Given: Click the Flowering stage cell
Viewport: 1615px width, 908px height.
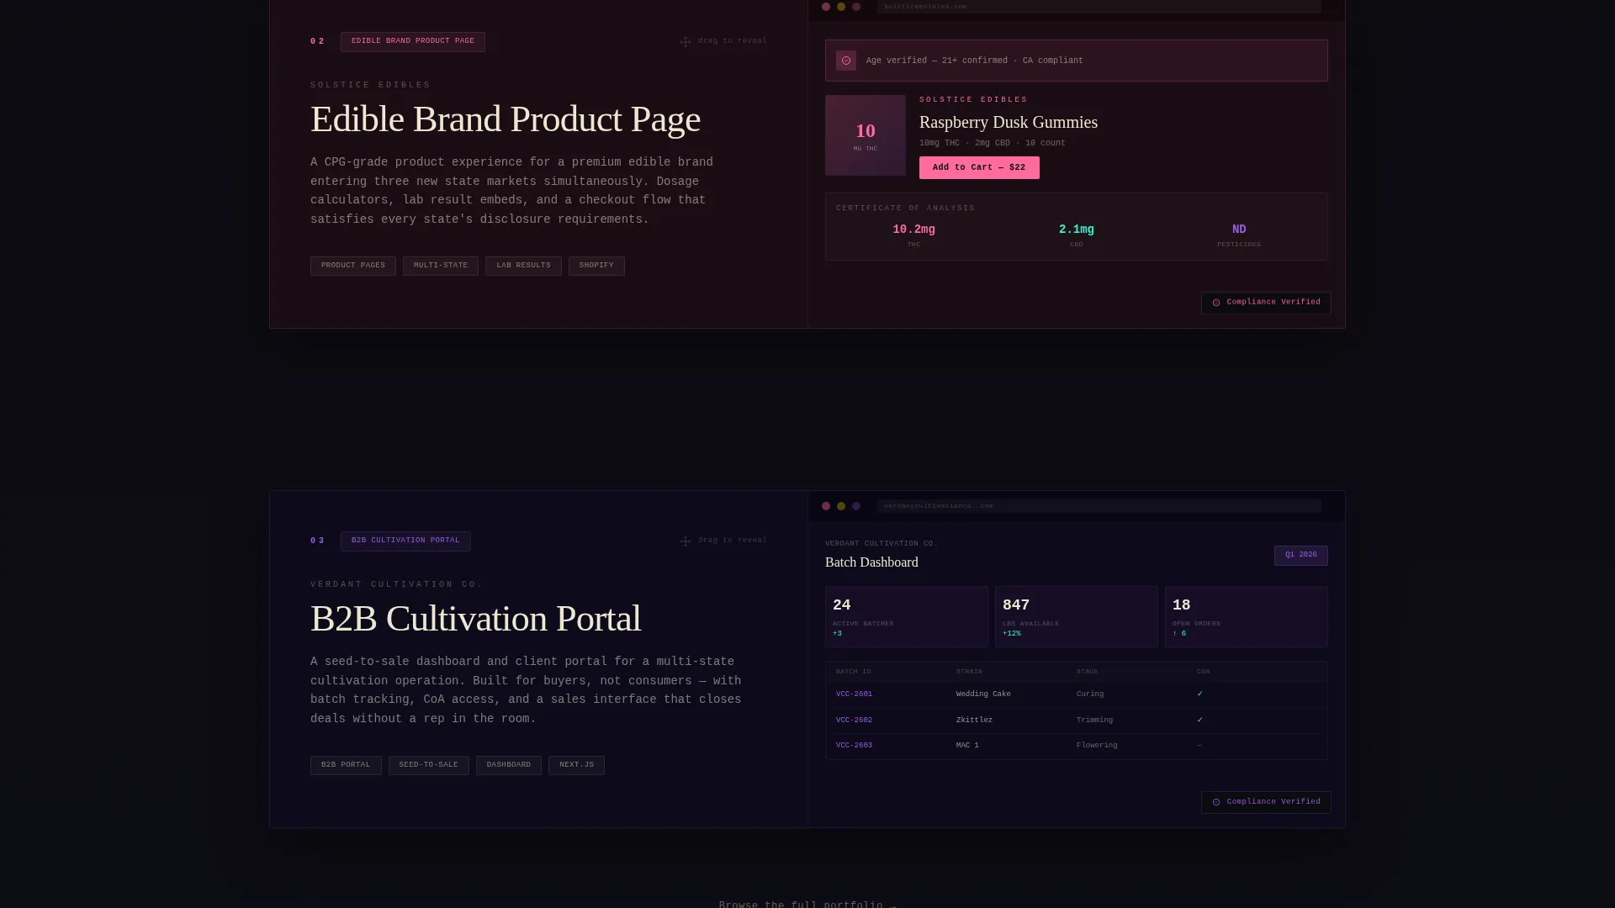Looking at the screenshot, I should pos(1097,746).
